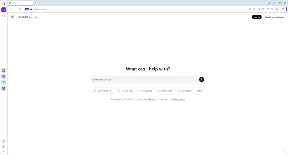Choose the Summarize text suggestion

(103, 91)
